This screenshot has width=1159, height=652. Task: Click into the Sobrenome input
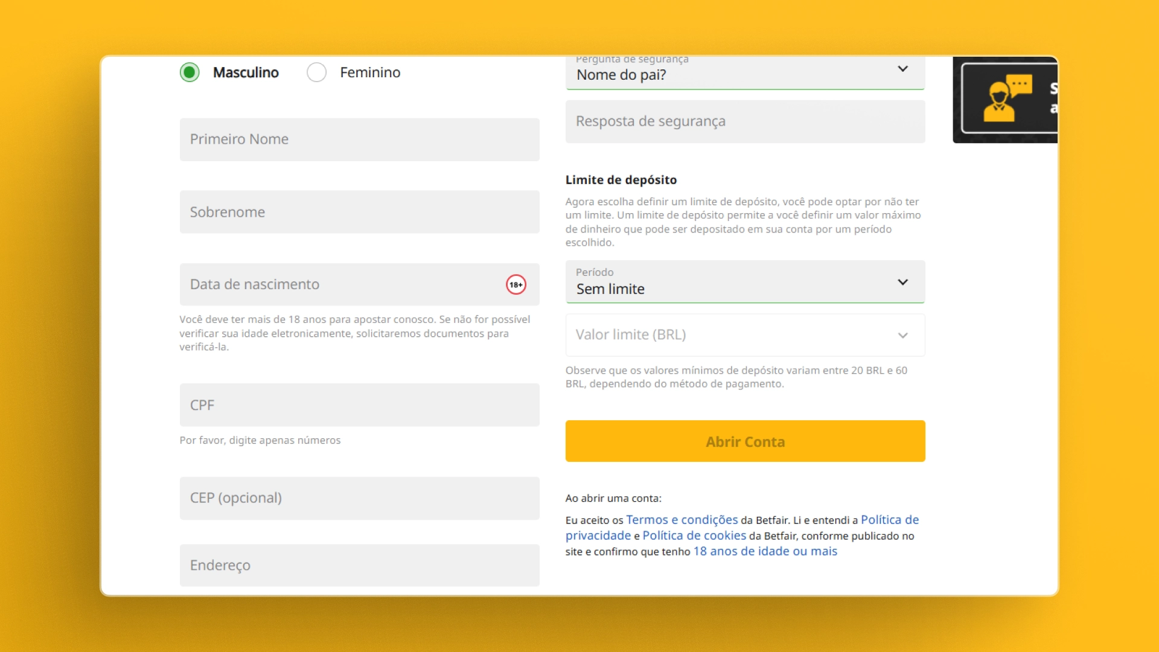359,212
